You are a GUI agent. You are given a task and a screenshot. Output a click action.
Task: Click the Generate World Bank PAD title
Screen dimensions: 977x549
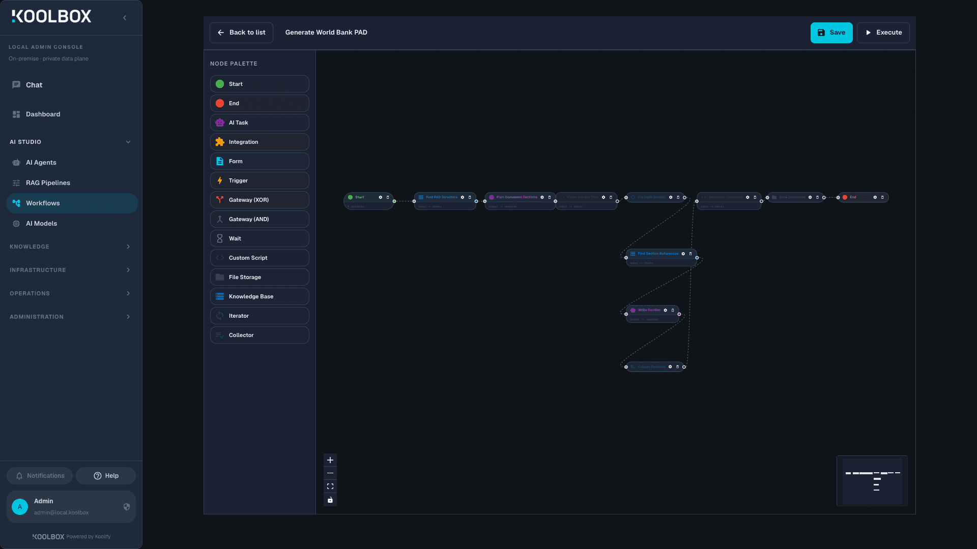(326, 33)
